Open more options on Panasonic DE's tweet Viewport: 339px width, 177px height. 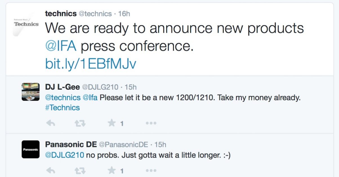point(151,171)
